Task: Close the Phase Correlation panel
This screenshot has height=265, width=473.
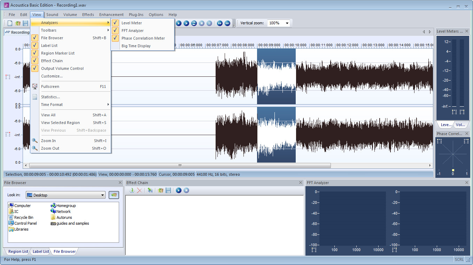Action: point(467,134)
